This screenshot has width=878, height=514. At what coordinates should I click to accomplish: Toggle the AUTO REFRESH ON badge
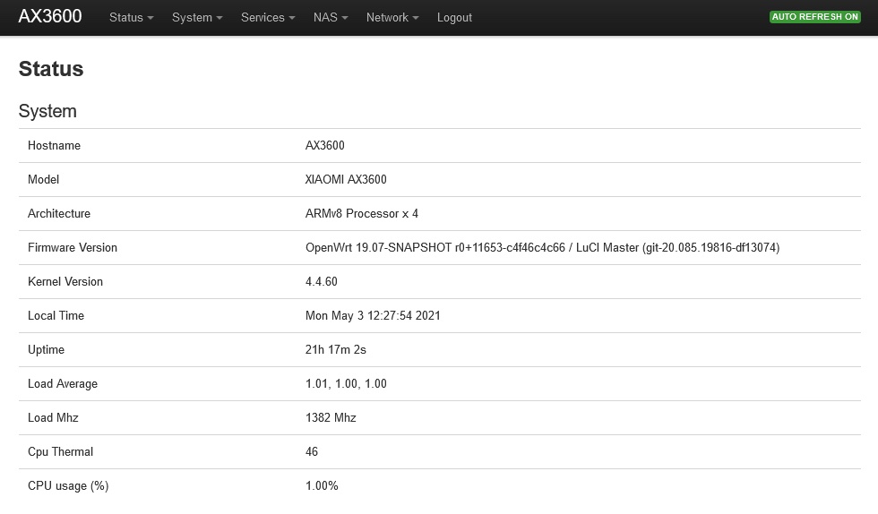[x=814, y=17]
